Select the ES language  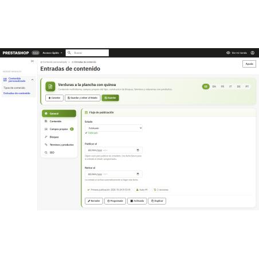(206, 87)
